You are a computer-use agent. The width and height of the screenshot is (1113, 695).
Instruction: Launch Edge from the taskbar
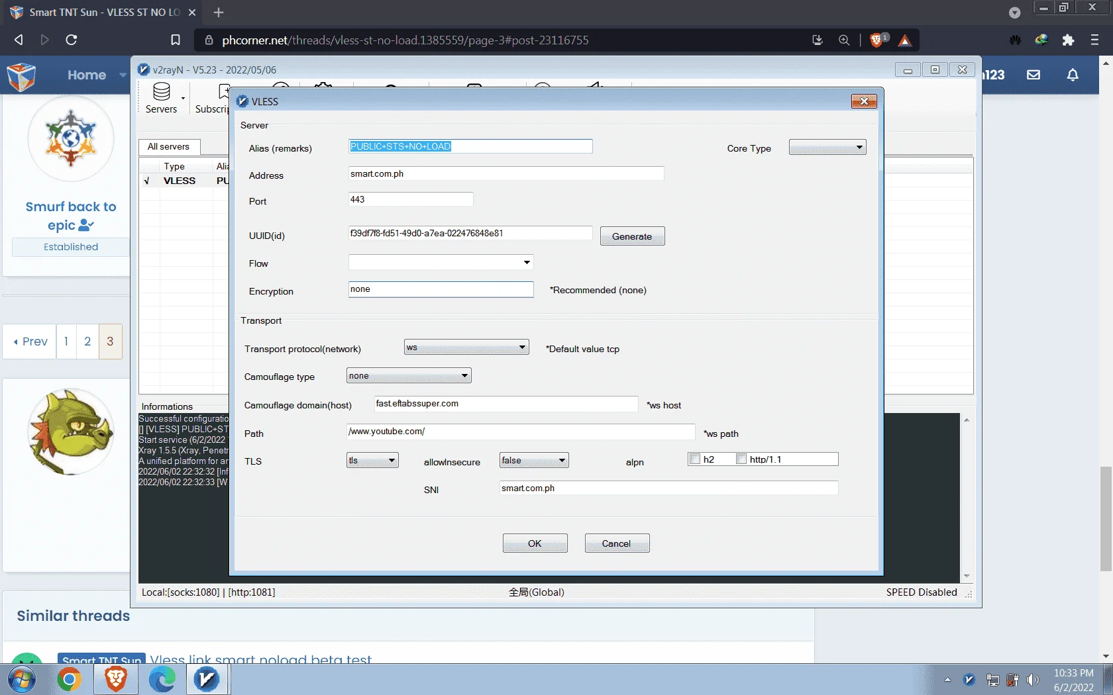[x=162, y=680]
